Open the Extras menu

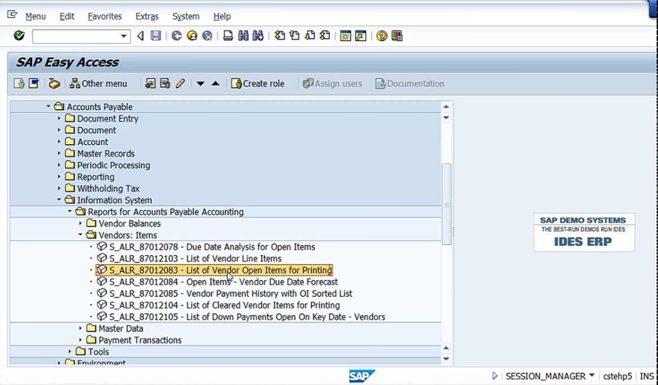147,16
